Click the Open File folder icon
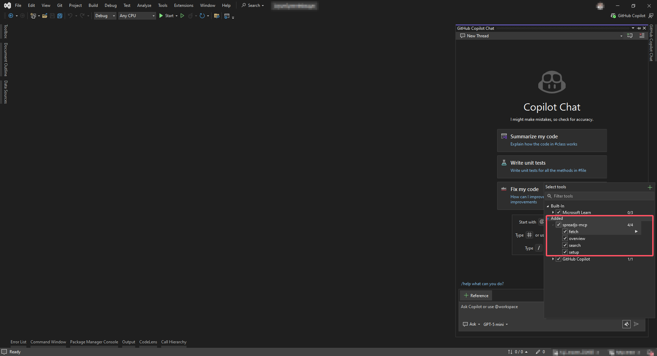Image resolution: width=657 pixels, height=356 pixels. click(45, 16)
